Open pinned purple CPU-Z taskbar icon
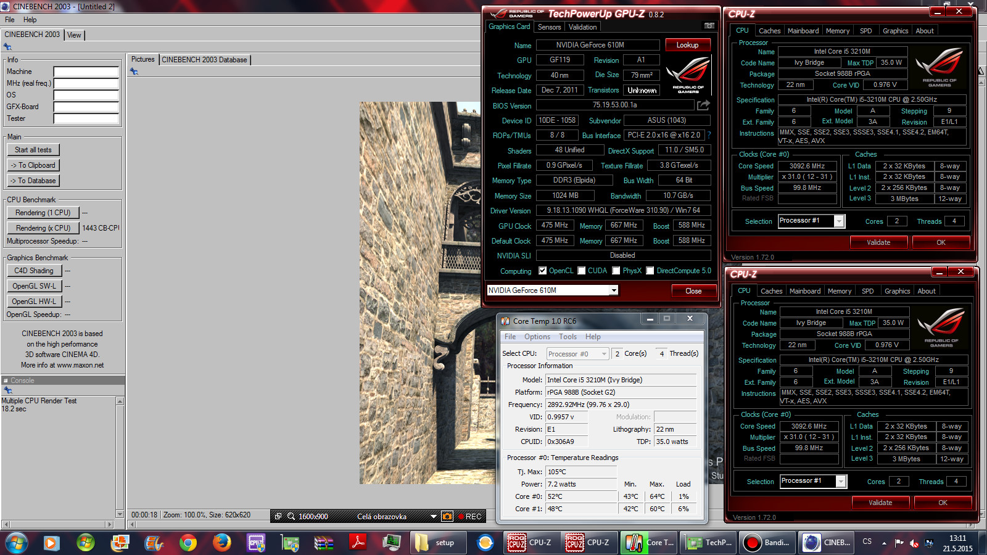Image resolution: width=987 pixels, height=555 pixels. tap(256, 543)
